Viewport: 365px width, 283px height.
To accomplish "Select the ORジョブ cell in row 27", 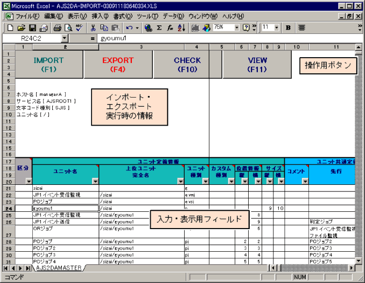I will click(66, 231).
